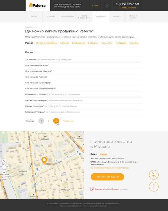Image resolution: width=168 pixels, height=211 pixels.
Task: Click the asd-imex@asdcompany.ru email link
Action: pyautogui.click(x=101, y=168)
